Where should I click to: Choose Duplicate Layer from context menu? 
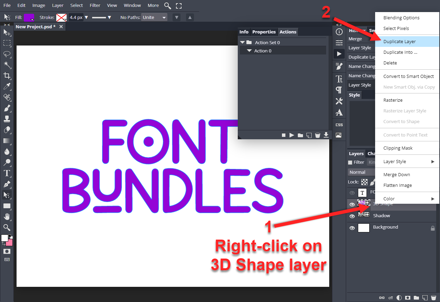click(407, 41)
